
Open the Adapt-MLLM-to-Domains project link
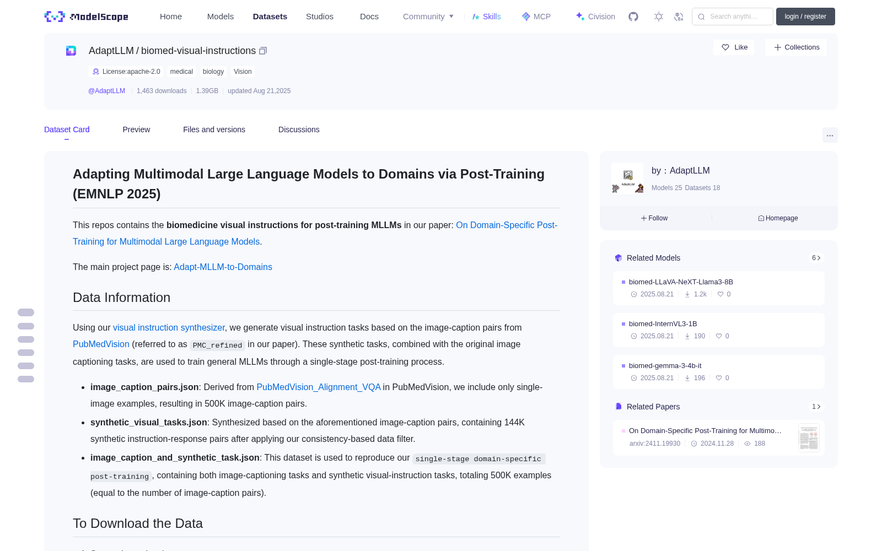pyautogui.click(x=223, y=267)
